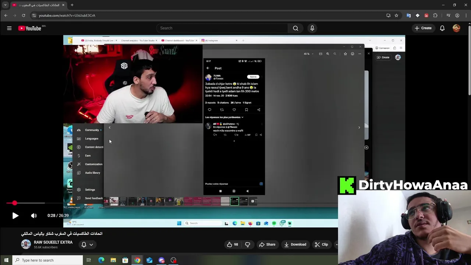
Task: Reload the YouTube page
Action: click(x=24, y=15)
